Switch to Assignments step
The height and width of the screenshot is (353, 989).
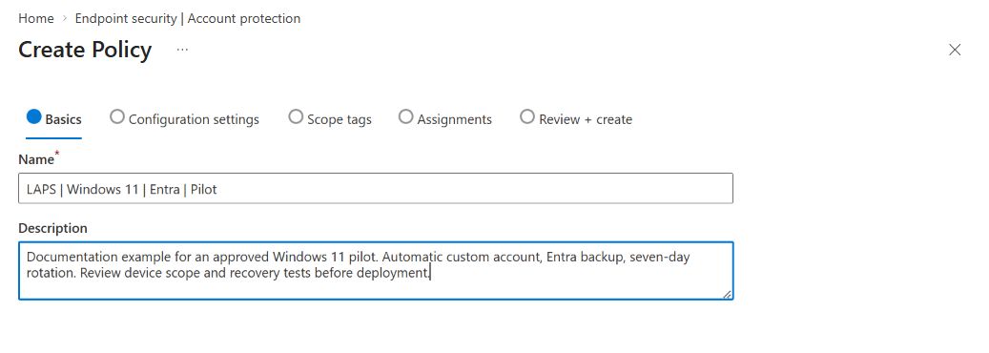coord(445,118)
